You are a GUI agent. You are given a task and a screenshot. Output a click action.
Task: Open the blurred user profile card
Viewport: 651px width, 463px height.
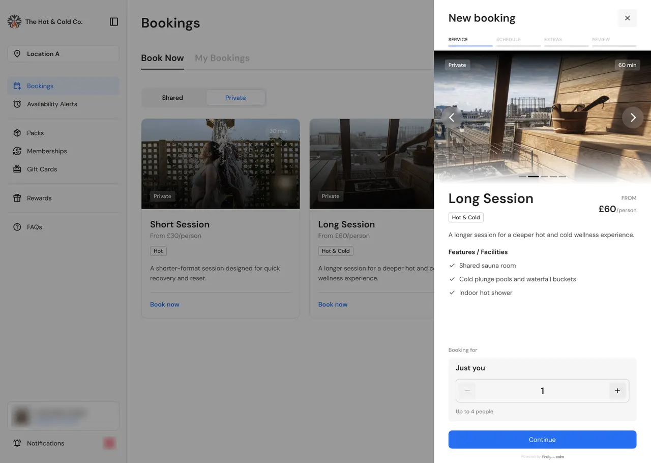63,416
